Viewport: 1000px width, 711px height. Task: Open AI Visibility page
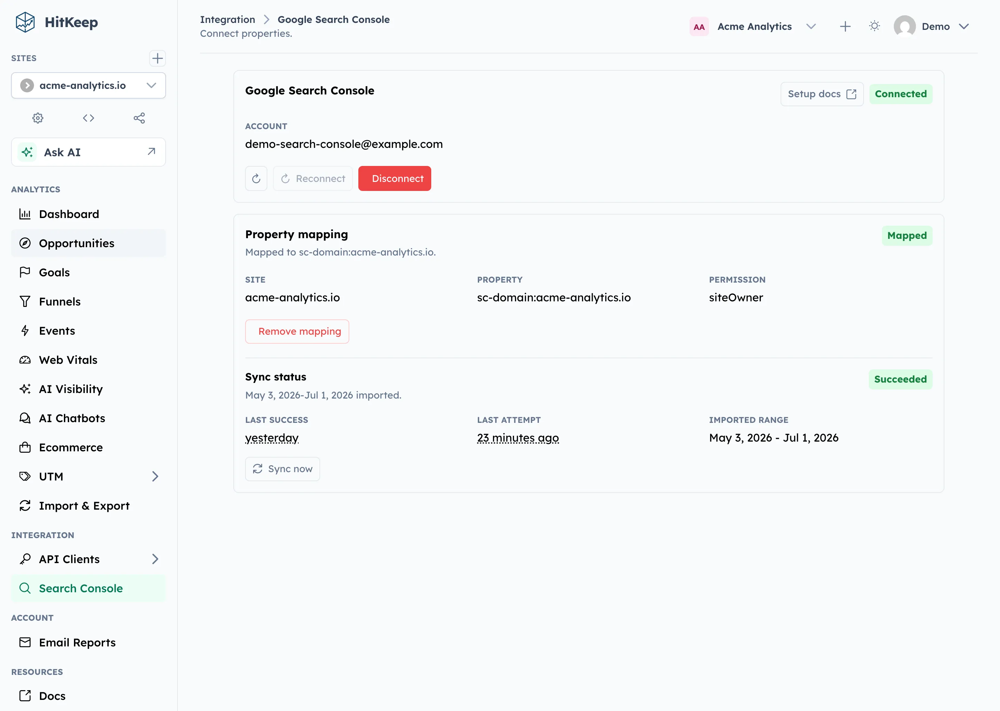click(x=89, y=389)
